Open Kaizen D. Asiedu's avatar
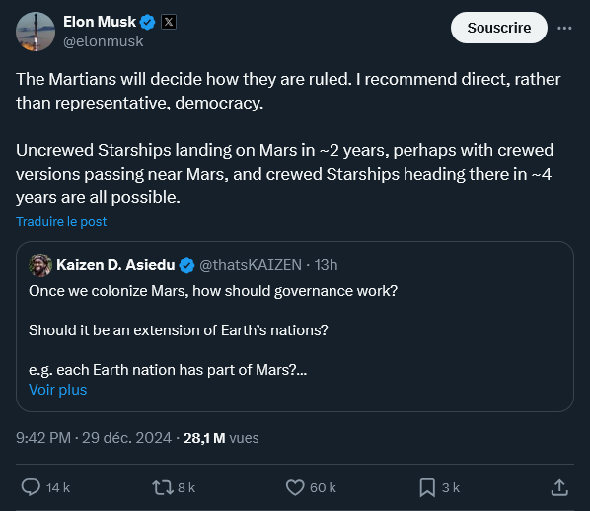This screenshot has height=511, width=590. (x=40, y=265)
